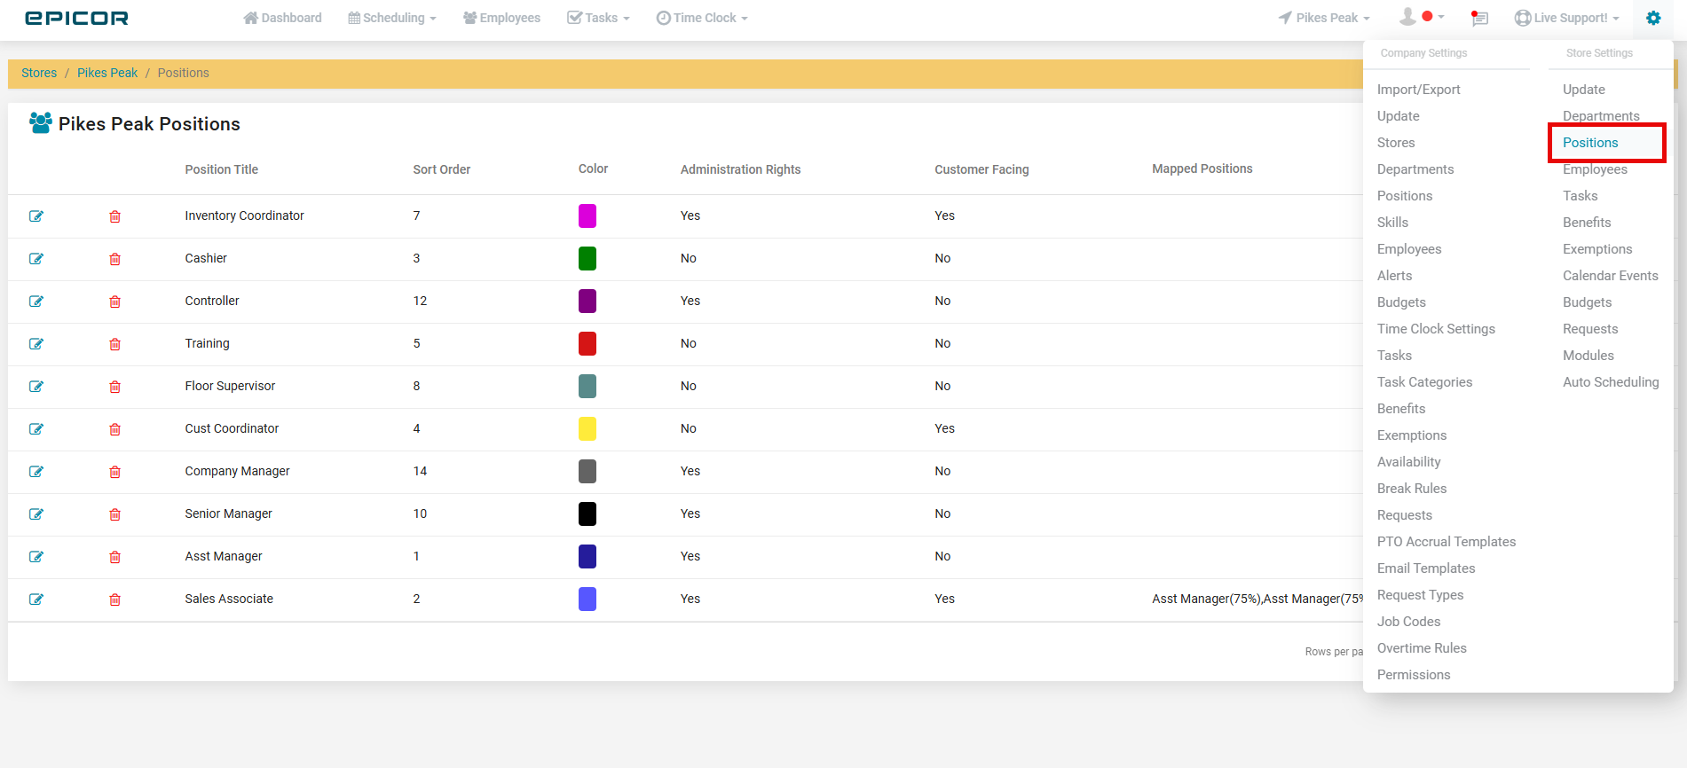Click the Epicor logo
Screen dimensions: 1687x768
coord(76,18)
